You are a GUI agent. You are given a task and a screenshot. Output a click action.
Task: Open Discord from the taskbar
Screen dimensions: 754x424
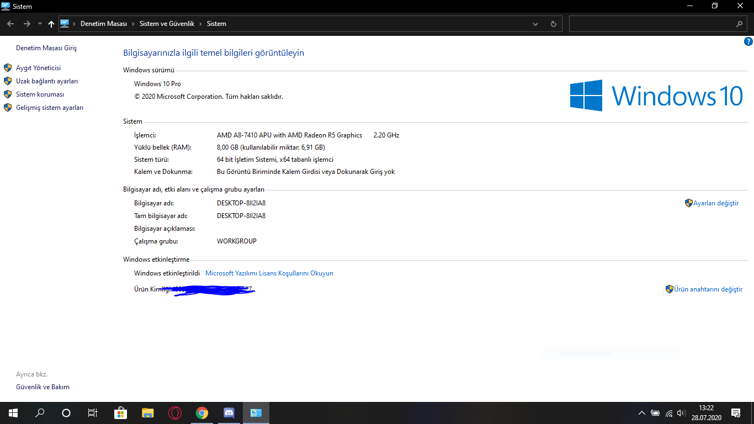[229, 412]
